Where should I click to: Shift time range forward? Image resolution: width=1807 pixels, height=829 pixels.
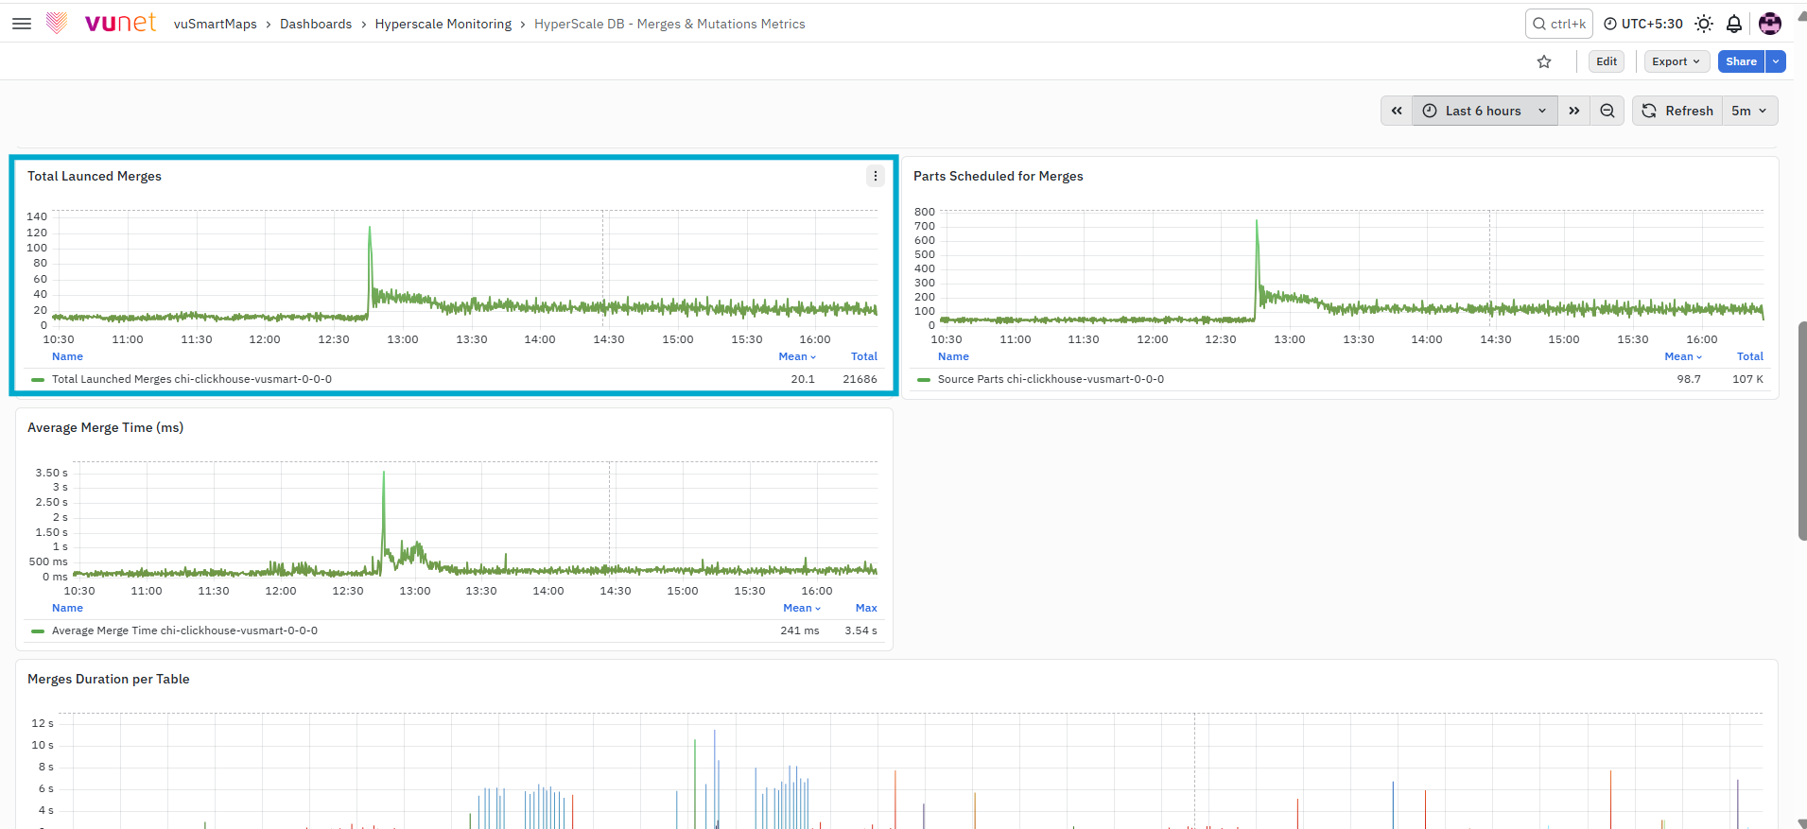[x=1574, y=111]
